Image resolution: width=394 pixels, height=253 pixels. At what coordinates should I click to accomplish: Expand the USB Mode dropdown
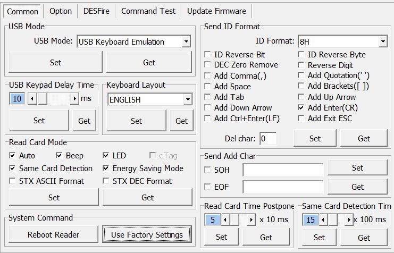186,41
